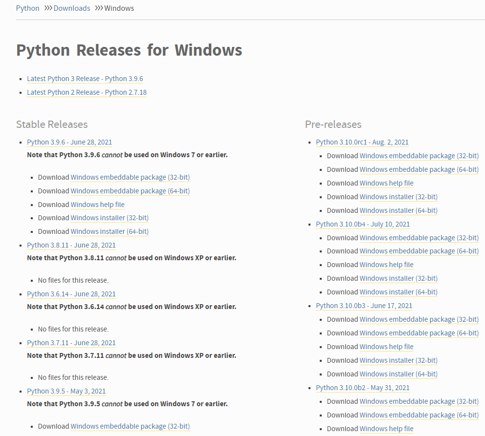Download 3.10.0rc1 Windows embeddable package (64-bit)
This screenshot has width=485, height=436.
(419, 169)
